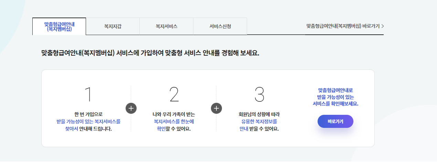Click the large step number 2
This screenshot has height=165, width=437.
pos(174,94)
